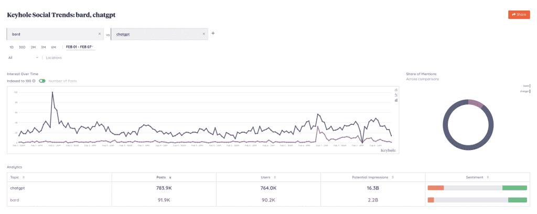This screenshot has height=214, width=537.
Task: Click the 2.2B impressions value
Action: click(373, 200)
